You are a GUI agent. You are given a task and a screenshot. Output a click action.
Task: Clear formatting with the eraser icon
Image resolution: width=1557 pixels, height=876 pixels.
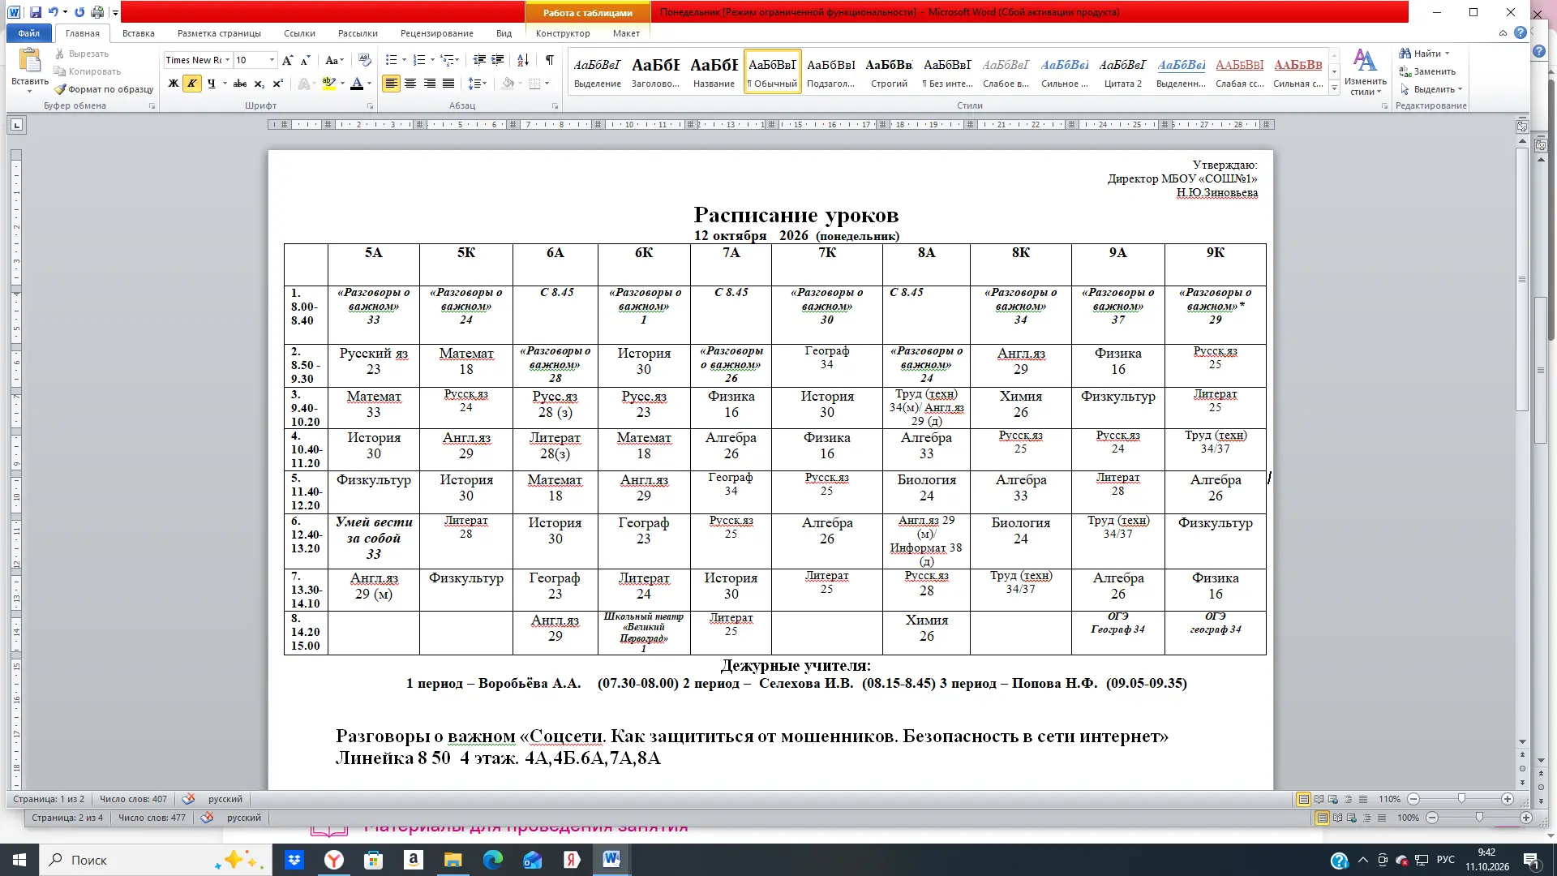coord(365,60)
